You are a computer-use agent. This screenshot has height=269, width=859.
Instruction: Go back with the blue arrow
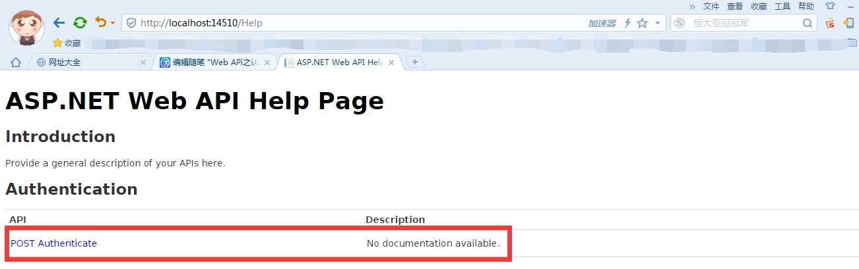click(x=59, y=23)
